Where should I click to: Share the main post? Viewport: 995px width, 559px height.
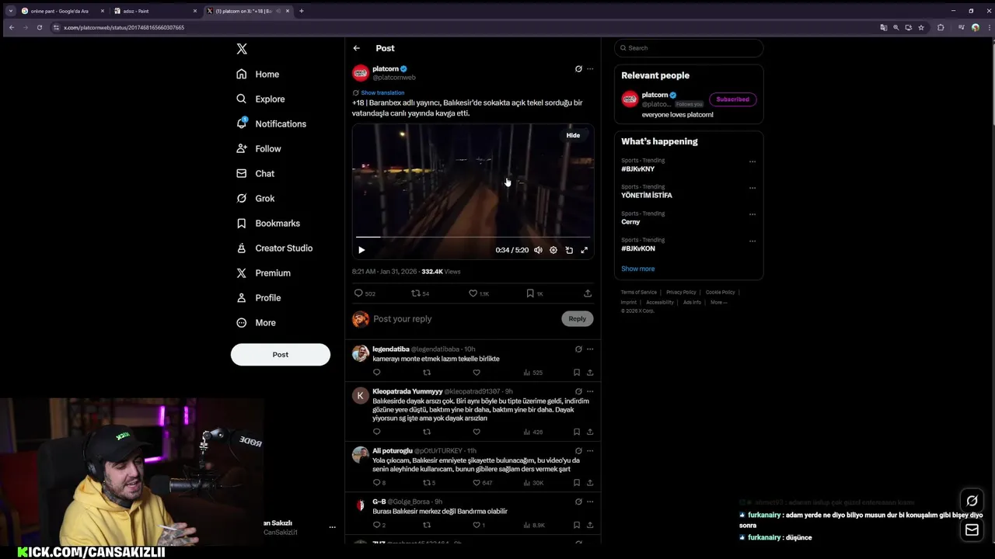pyautogui.click(x=588, y=293)
